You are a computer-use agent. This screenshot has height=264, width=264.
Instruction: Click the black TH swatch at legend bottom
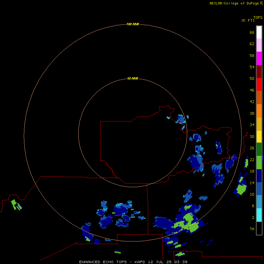[259, 228]
